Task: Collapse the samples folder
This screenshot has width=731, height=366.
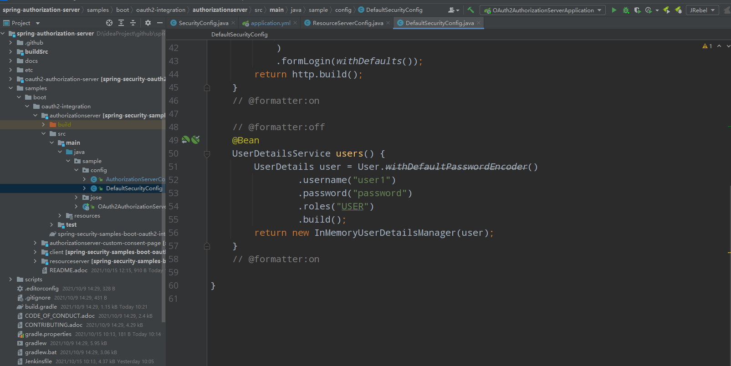Action: [x=10, y=88]
